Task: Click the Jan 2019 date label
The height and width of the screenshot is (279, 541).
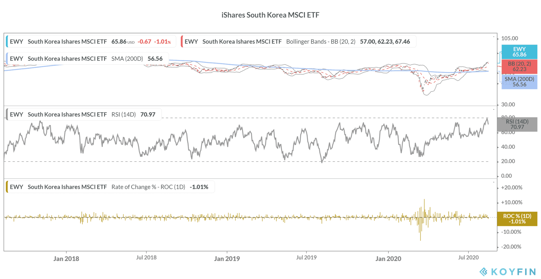Action: [x=227, y=259]
